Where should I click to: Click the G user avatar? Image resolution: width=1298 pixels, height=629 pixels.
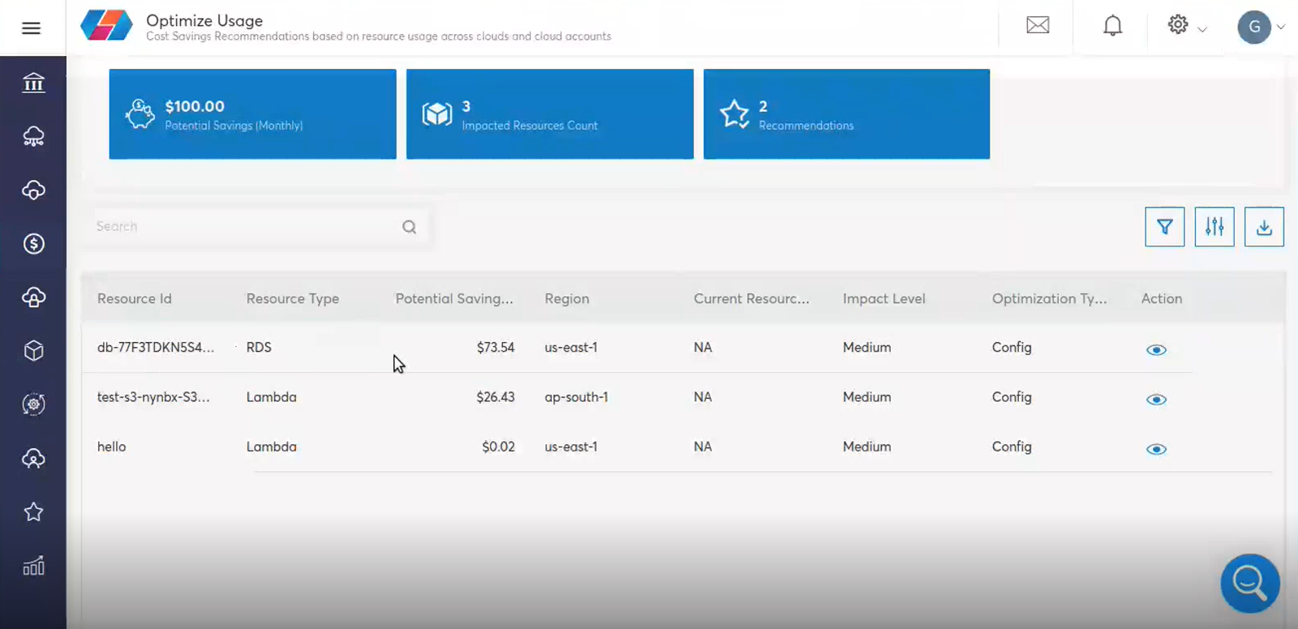[1254, 27]
